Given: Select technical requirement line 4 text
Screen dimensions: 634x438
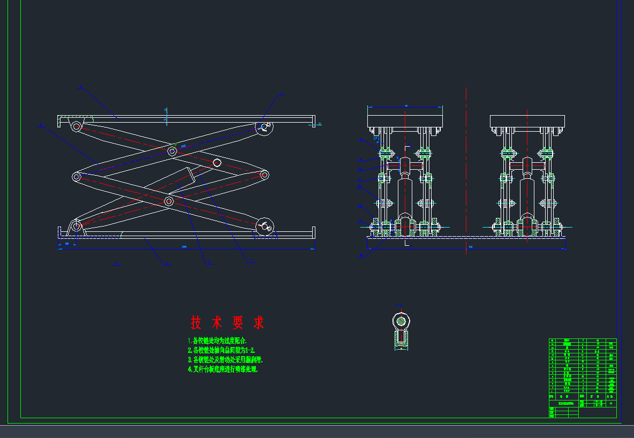Looking at the screenshot, I should [x=223, y=369].
